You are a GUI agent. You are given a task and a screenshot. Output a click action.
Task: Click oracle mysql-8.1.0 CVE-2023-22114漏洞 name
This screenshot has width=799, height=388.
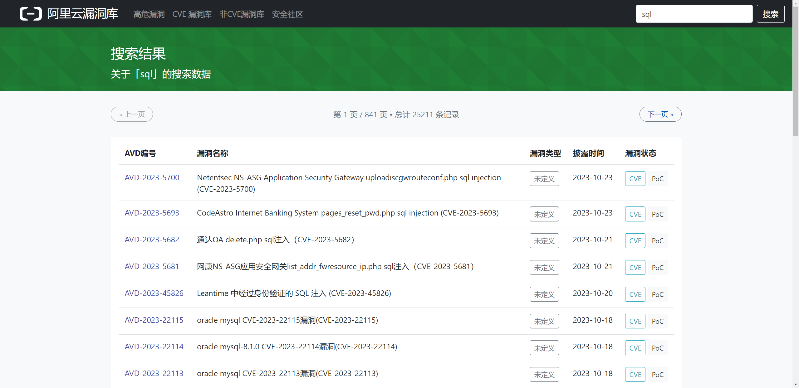297,347
